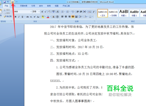Apply red font color

[48, 17]
